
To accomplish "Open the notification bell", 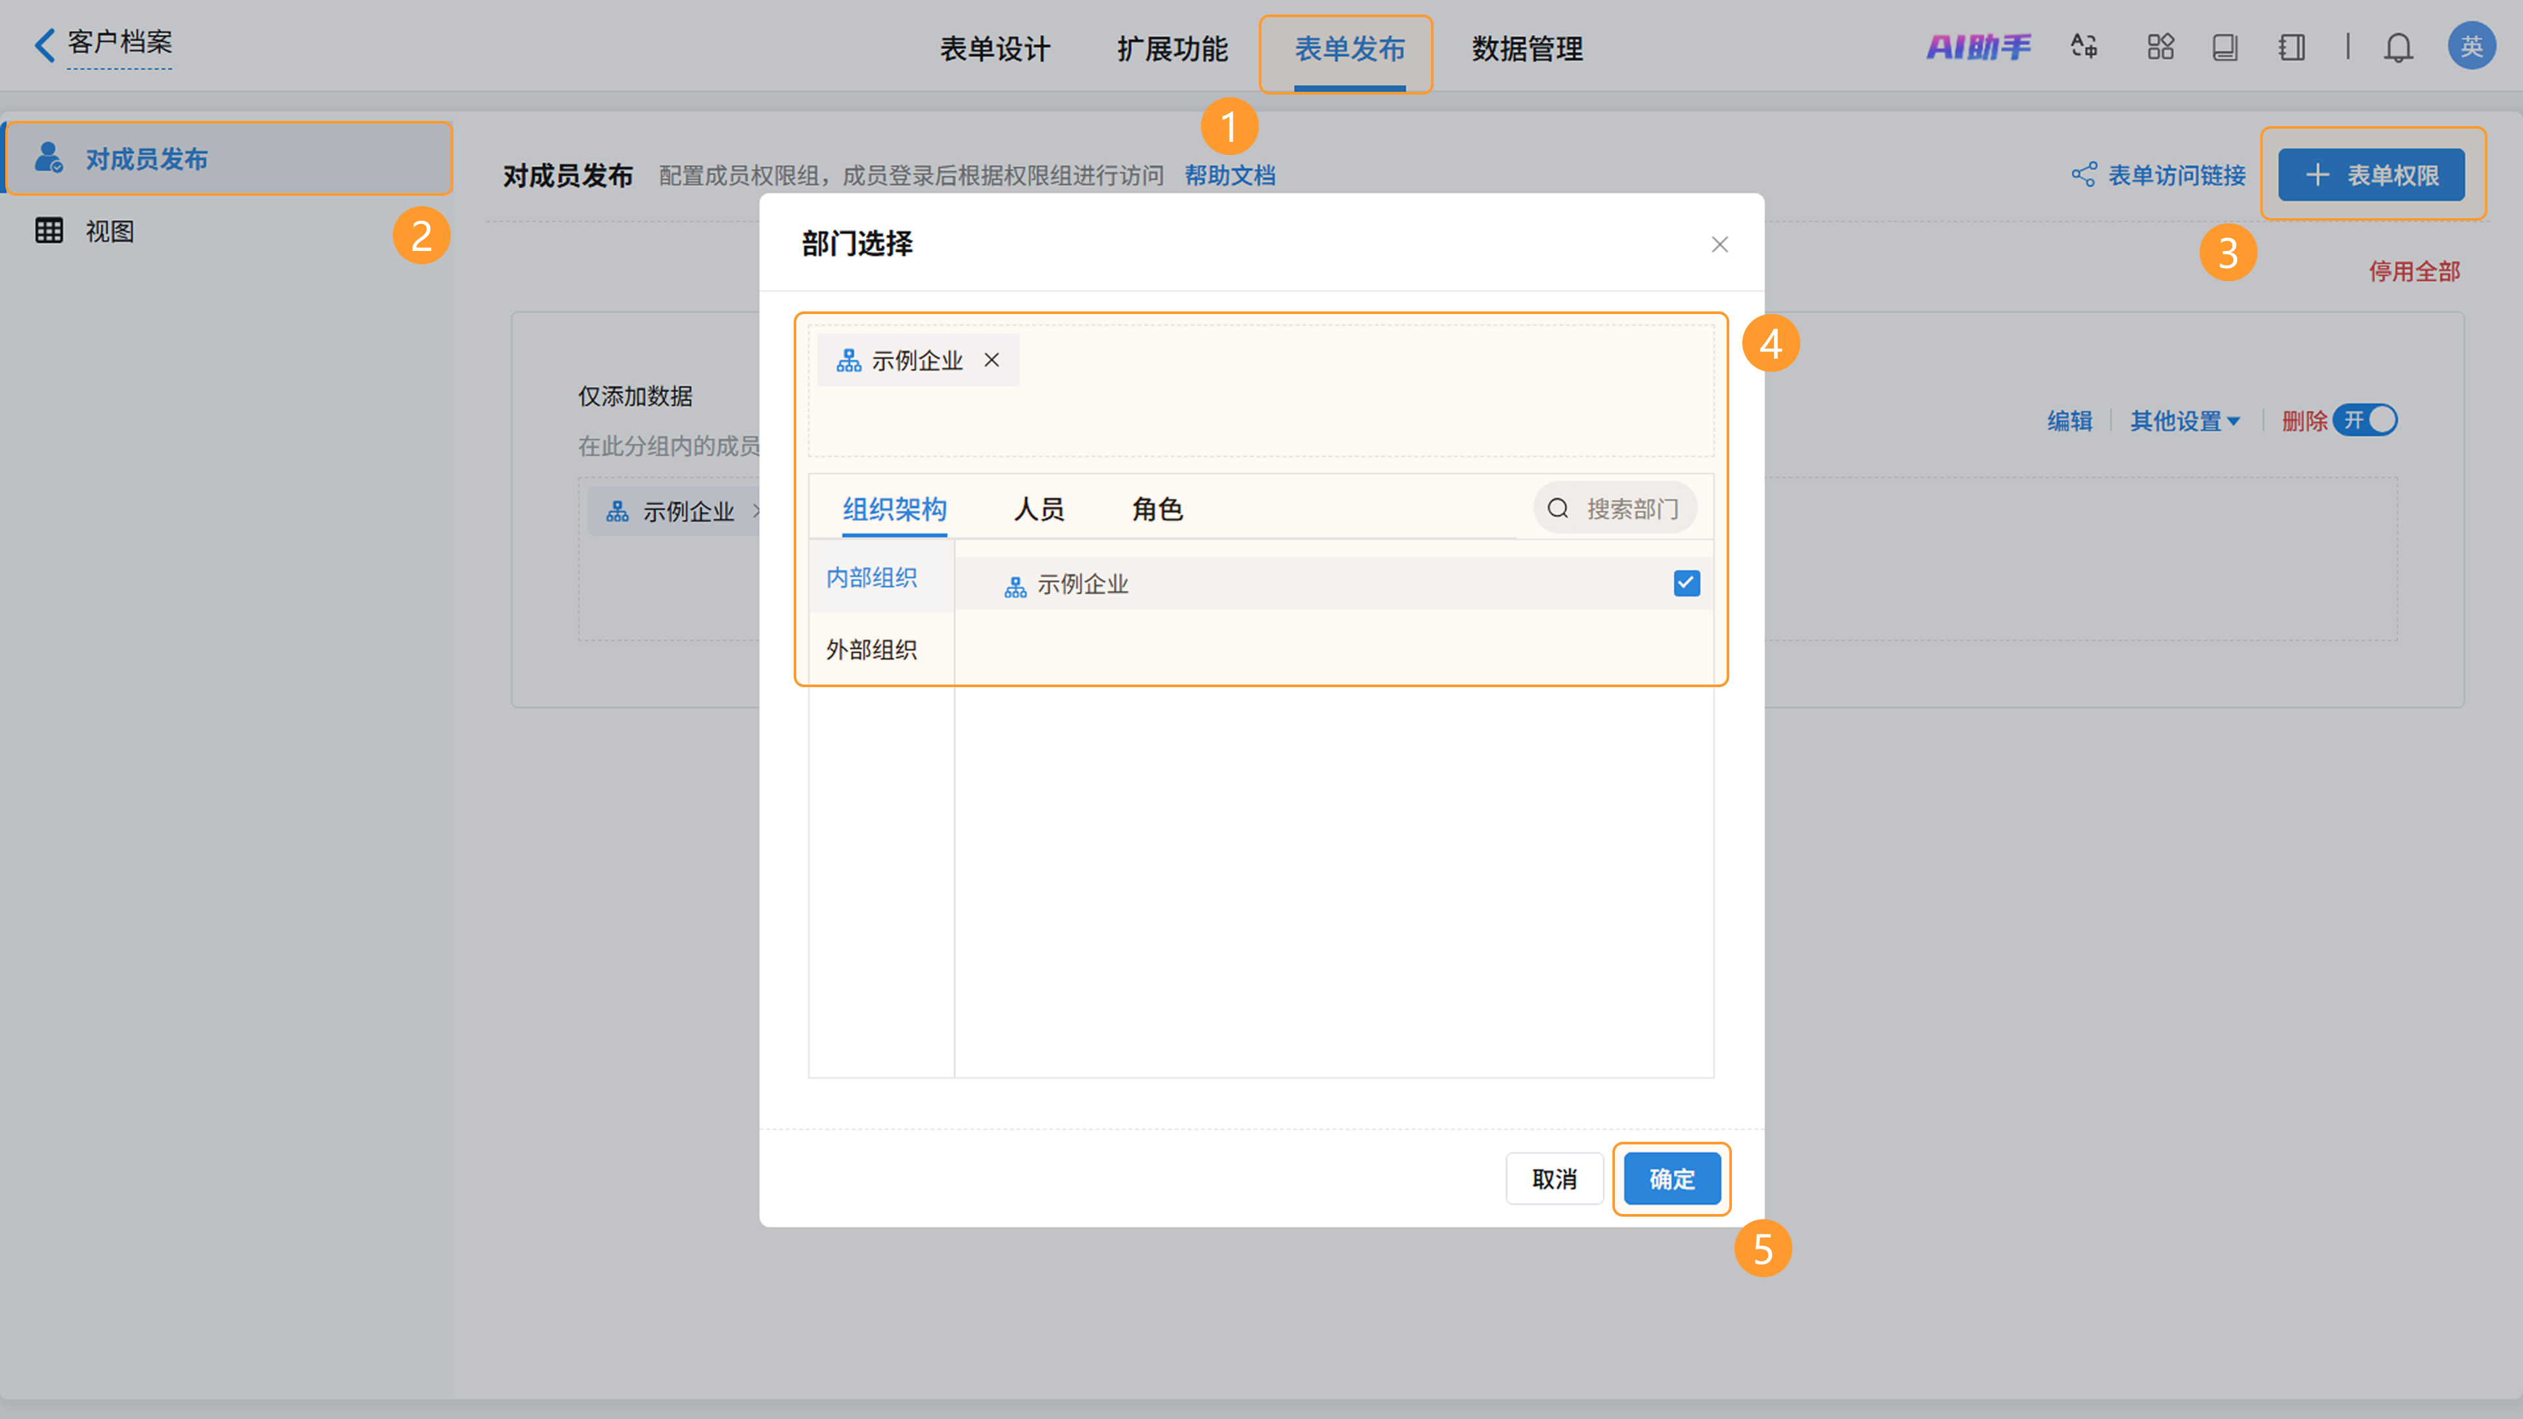I will point(2398,47).
